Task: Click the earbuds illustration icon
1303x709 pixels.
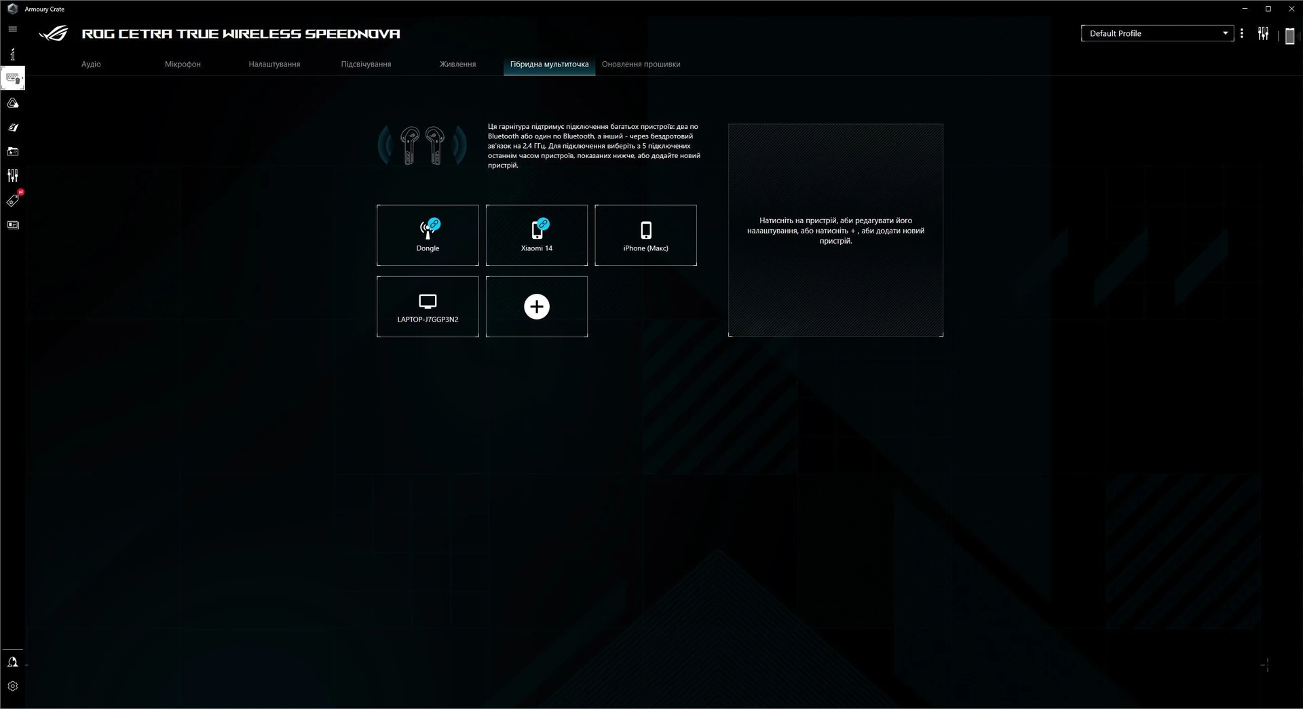Action: (422, 145)
